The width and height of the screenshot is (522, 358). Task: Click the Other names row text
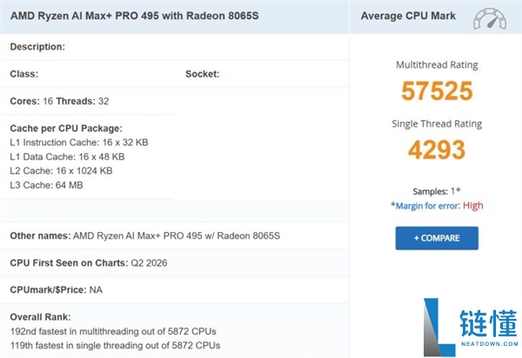145,235
